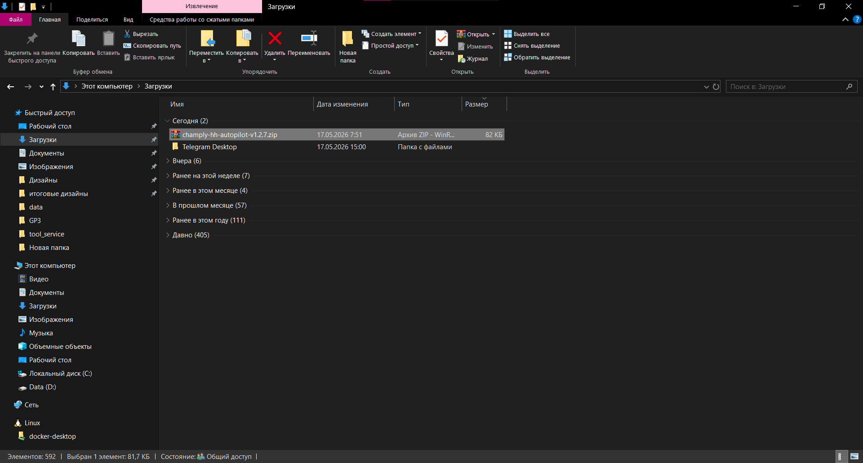Open Рабочий стол in Quick access
Screen dimensions: 863x463
tap(50, 126)
